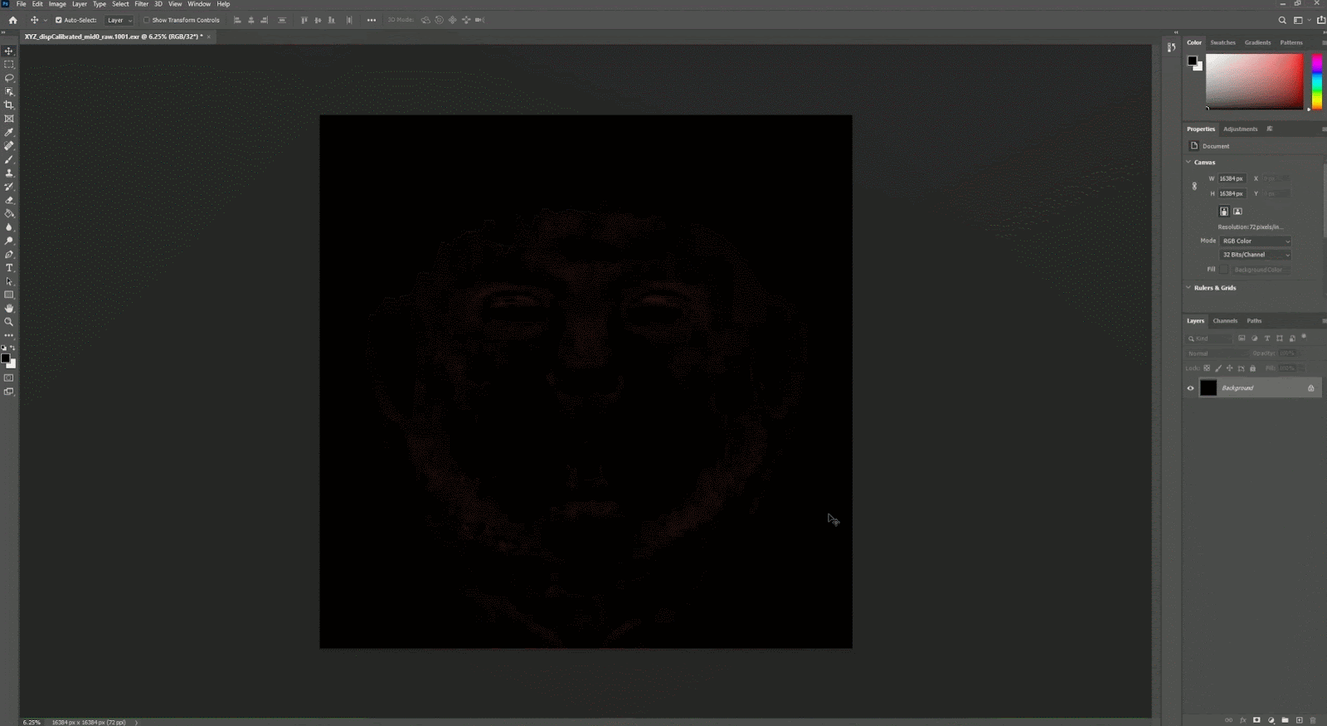Screen dimensions: 1327x726
Task: Swap foreground and background colors
Action: pyautogui.click(x=12, y=348)
